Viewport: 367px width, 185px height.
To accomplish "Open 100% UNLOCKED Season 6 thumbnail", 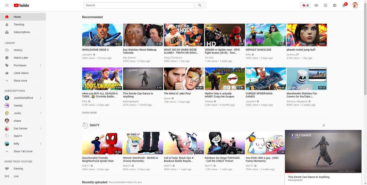I will tap(102, 79).
